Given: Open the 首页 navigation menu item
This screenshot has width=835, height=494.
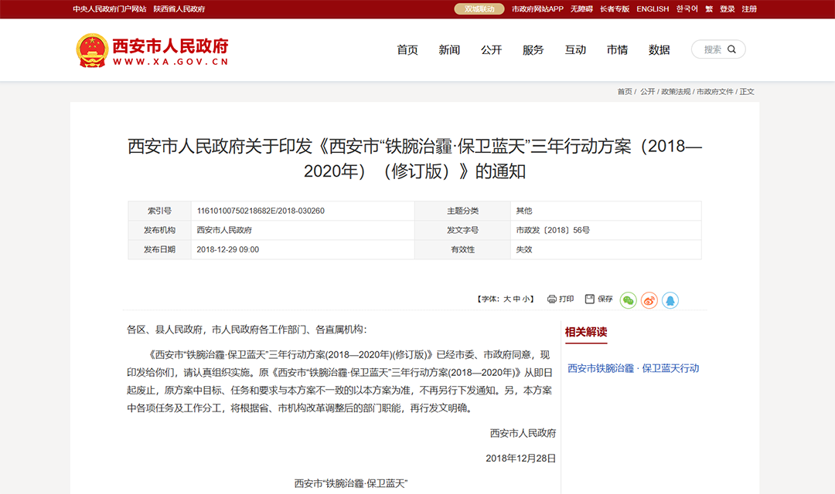Looking at the screenshot, I should pos(407,49).
